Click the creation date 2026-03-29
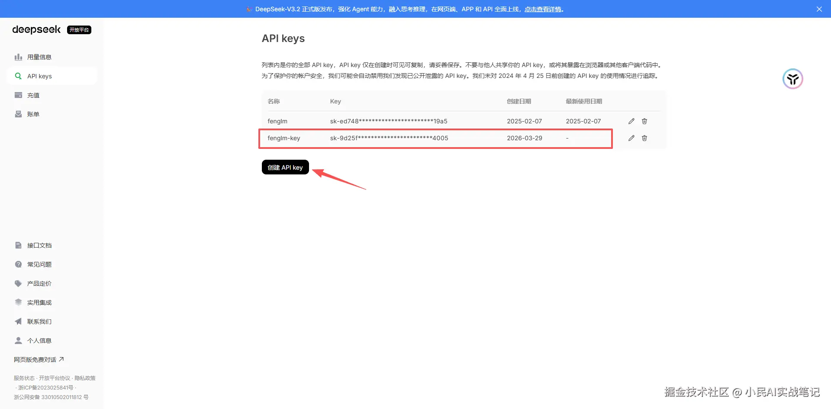831x409 pixels. [x=525, y=138]
